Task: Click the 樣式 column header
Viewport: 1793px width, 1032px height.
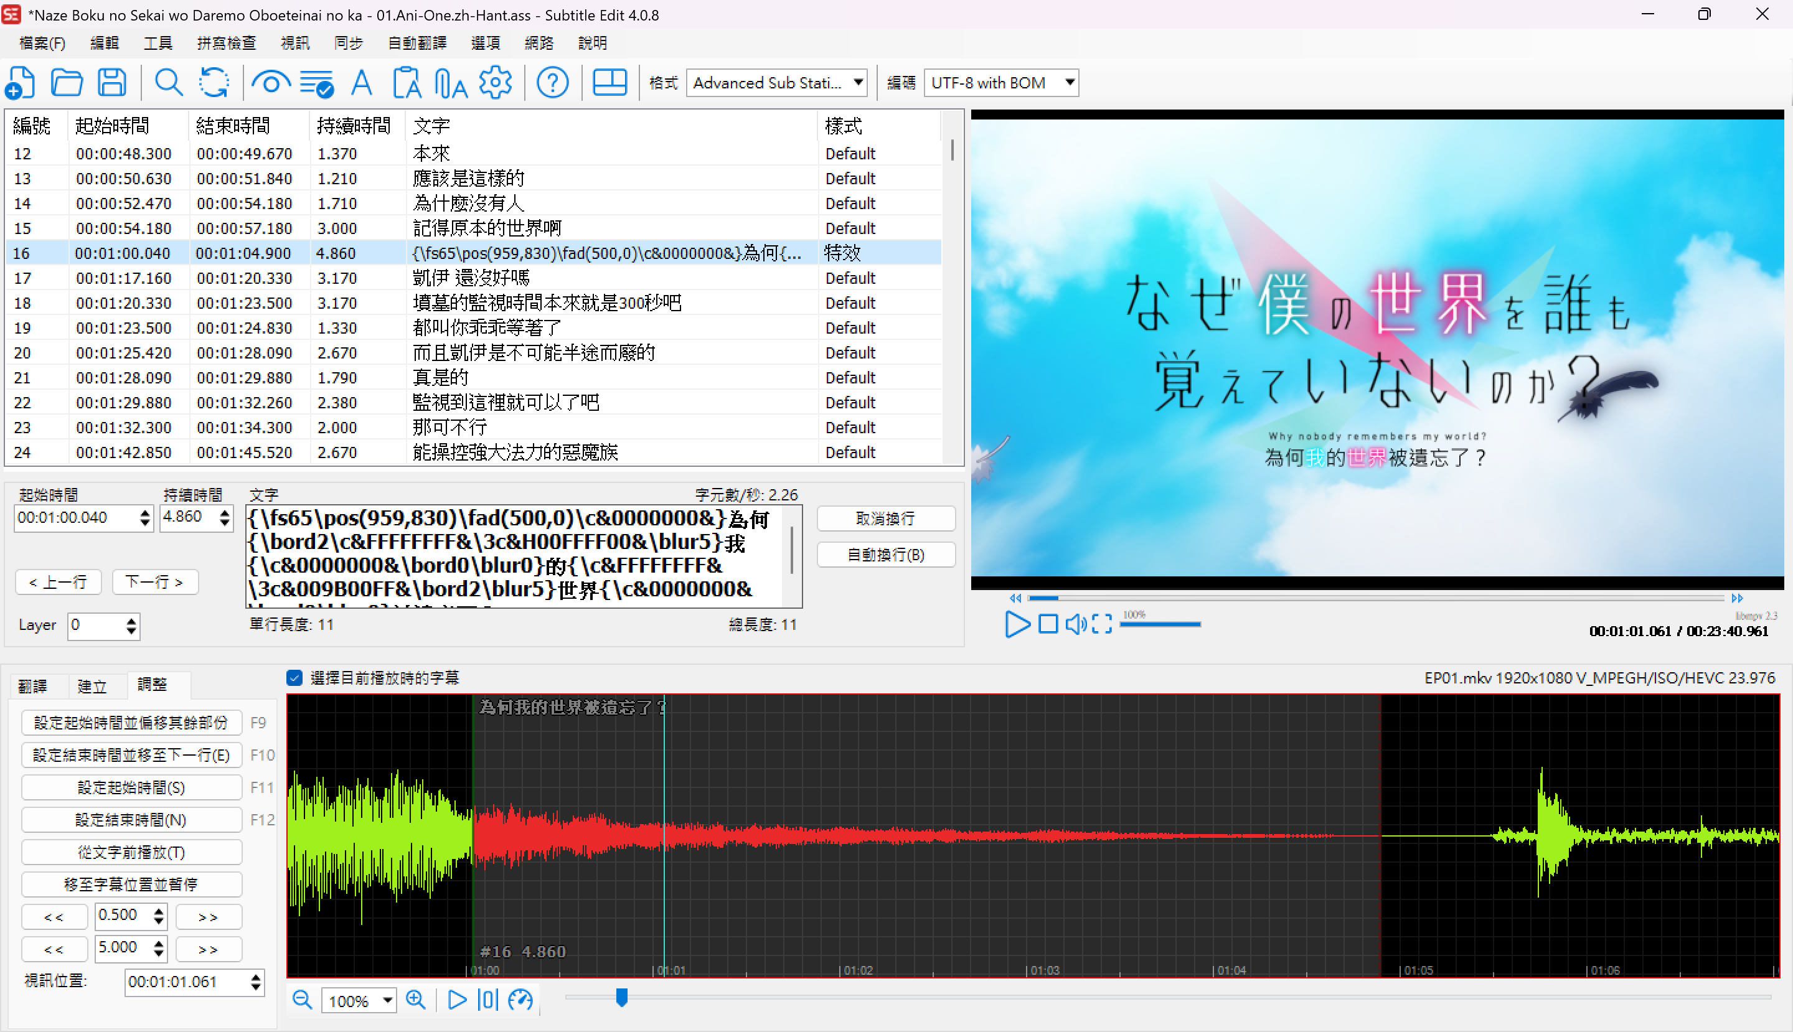Action: [x=879, y=126]
